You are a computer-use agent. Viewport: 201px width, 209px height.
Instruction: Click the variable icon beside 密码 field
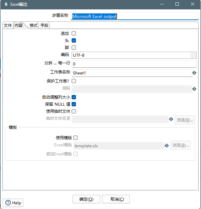point(194,89)
